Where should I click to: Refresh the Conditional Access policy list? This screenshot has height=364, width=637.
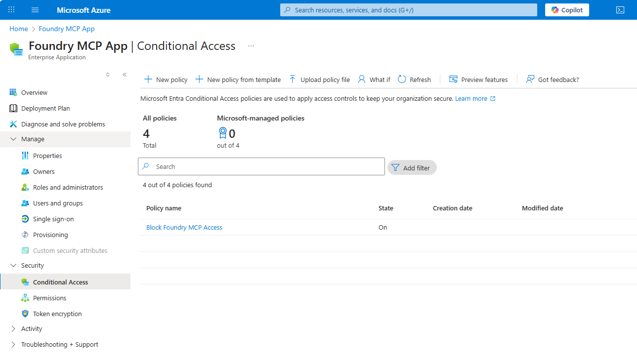point(414,79)
